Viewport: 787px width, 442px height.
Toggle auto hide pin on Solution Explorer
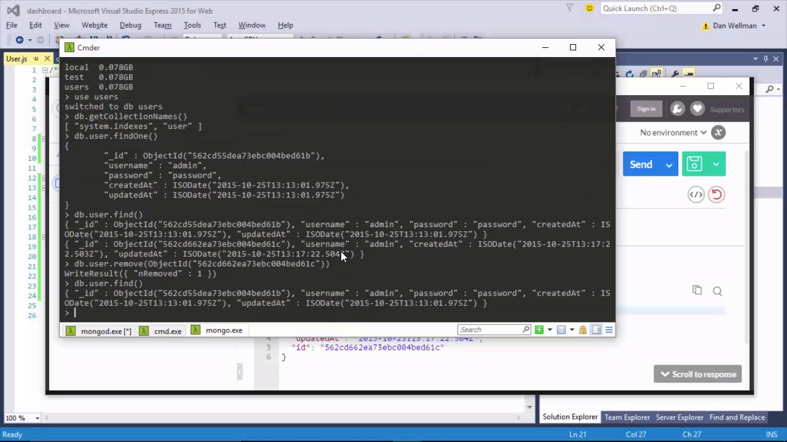coord(766,59)
